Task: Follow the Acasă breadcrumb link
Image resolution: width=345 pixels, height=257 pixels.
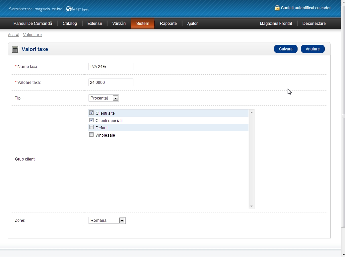Action: [x=14, y=35]
